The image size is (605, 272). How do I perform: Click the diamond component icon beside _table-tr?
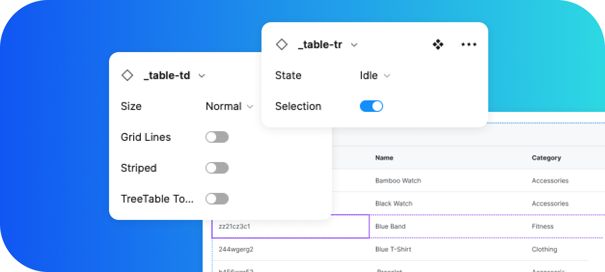[282, 44]
